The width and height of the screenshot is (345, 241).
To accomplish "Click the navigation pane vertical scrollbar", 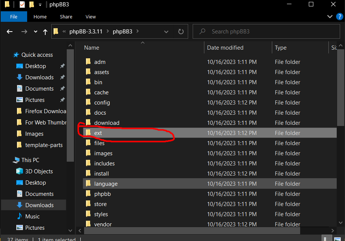I will tap(70, 105).
